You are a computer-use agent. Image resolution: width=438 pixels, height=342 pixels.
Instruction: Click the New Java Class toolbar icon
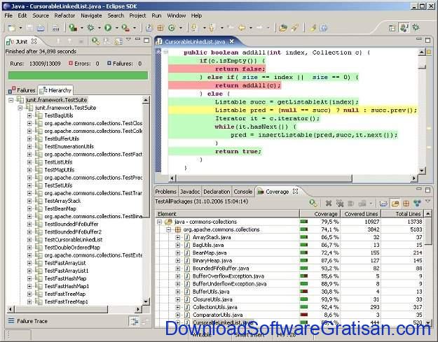[x=172, y=27]
